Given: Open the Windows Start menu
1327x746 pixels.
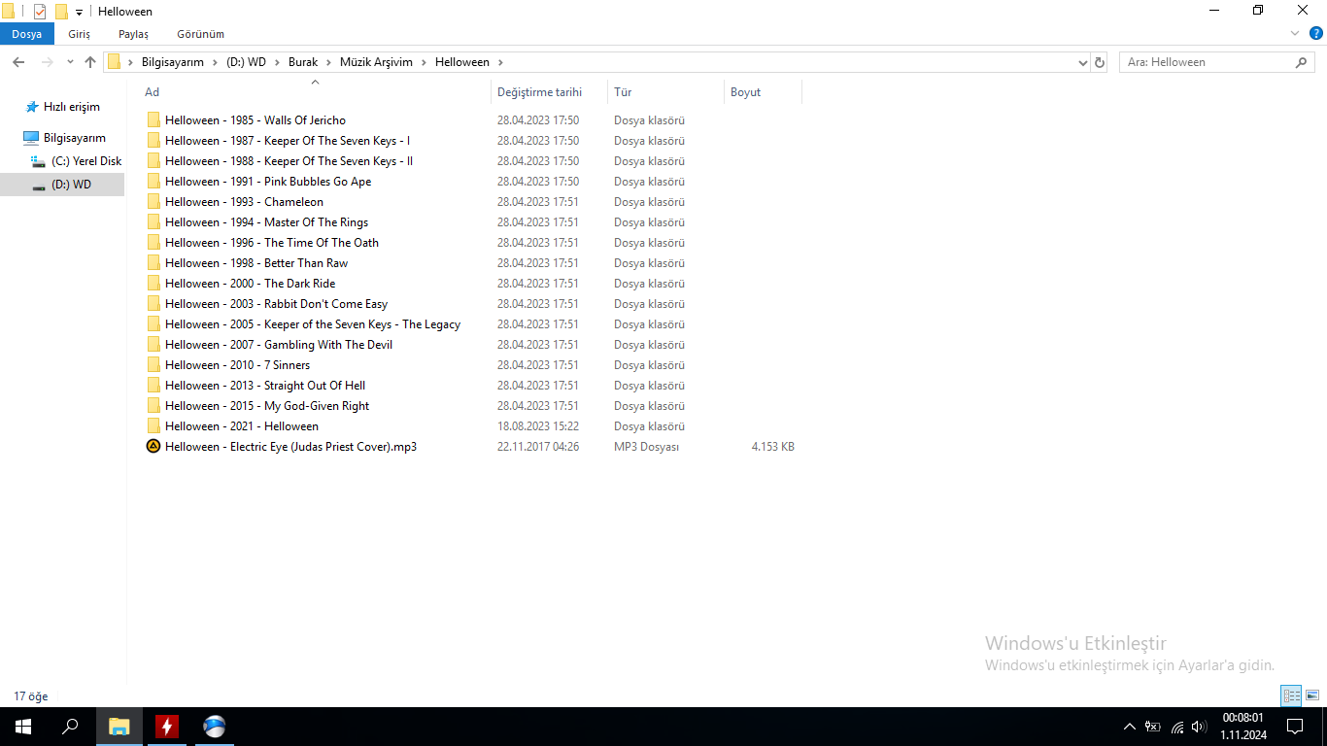Looking at the screenshot, I should 23,727.
